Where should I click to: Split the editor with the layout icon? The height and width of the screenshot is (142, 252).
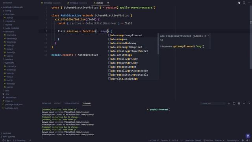click(x=244, y=3)
